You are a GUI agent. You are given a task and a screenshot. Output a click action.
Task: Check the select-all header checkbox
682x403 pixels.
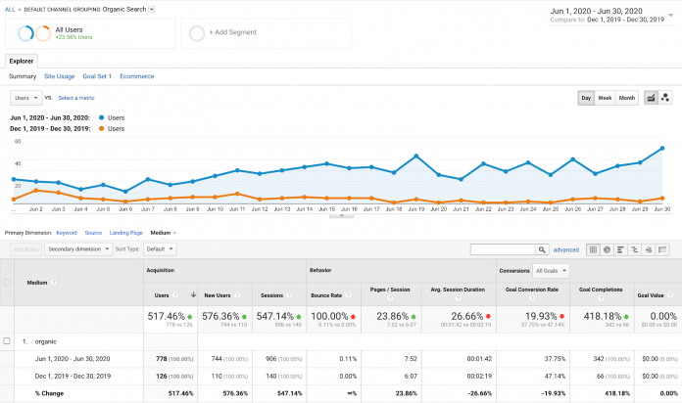[x=9, y=283]
